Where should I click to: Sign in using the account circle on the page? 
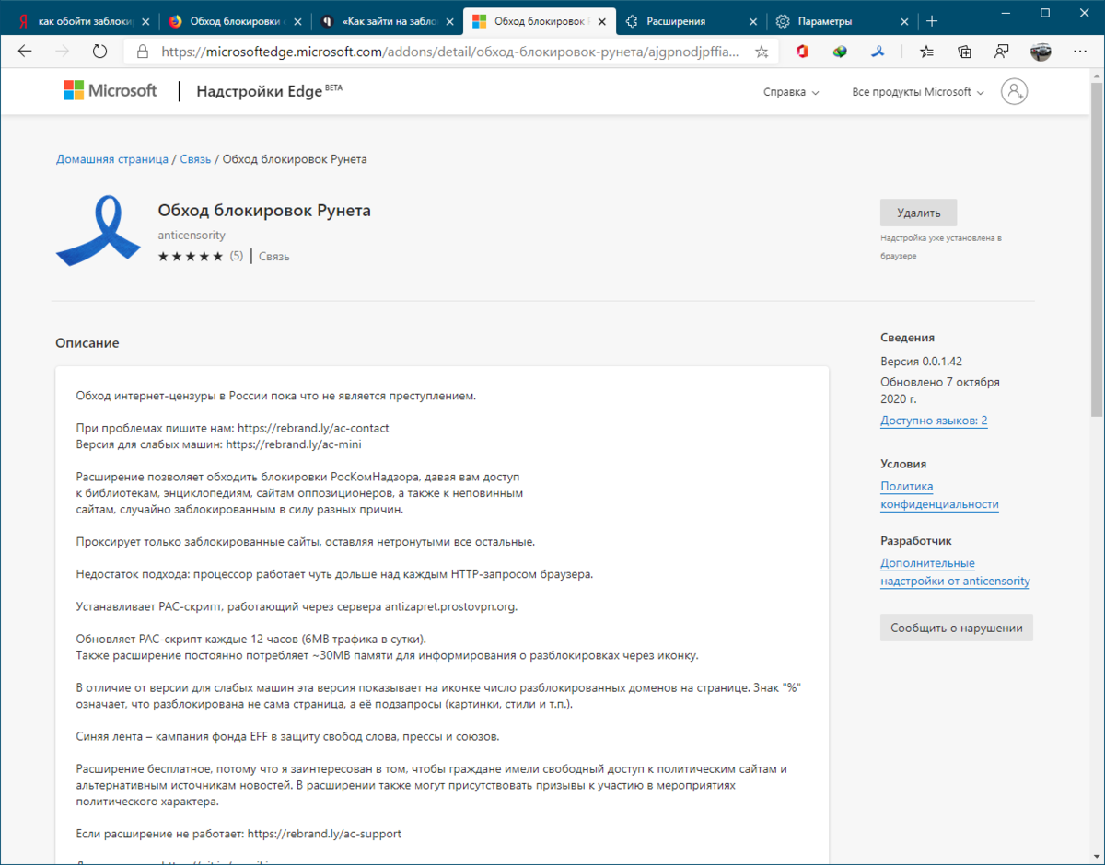(x=1014, y=91)
